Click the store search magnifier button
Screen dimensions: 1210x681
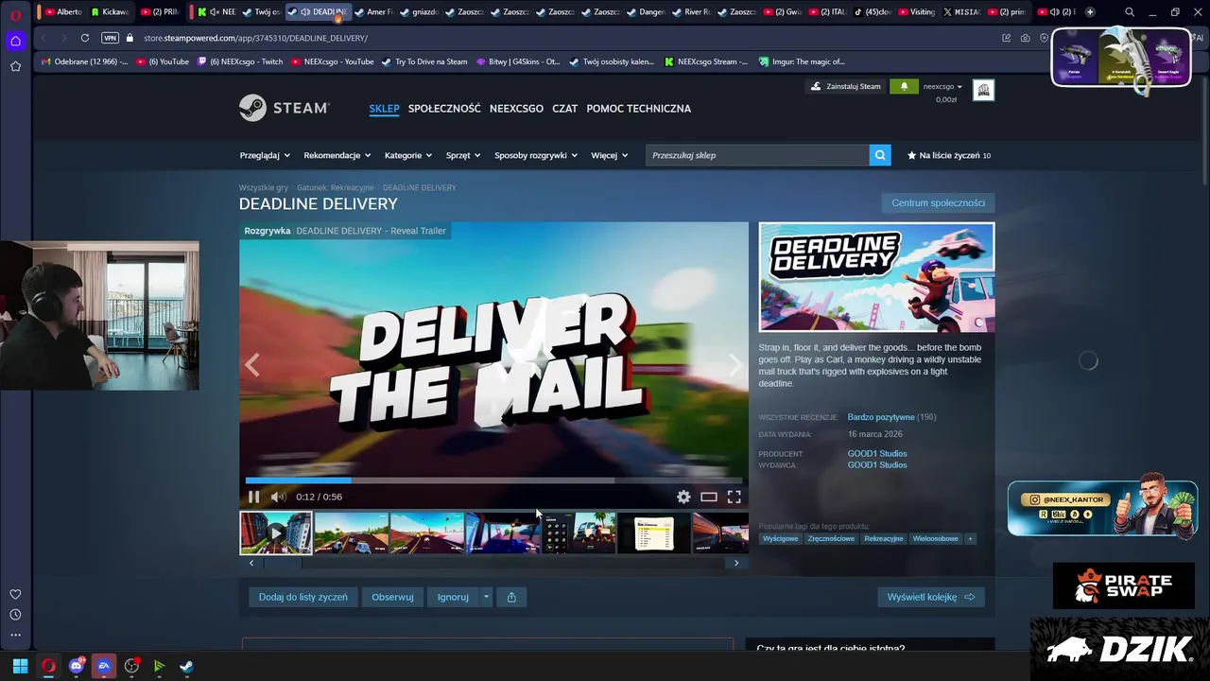880,155
